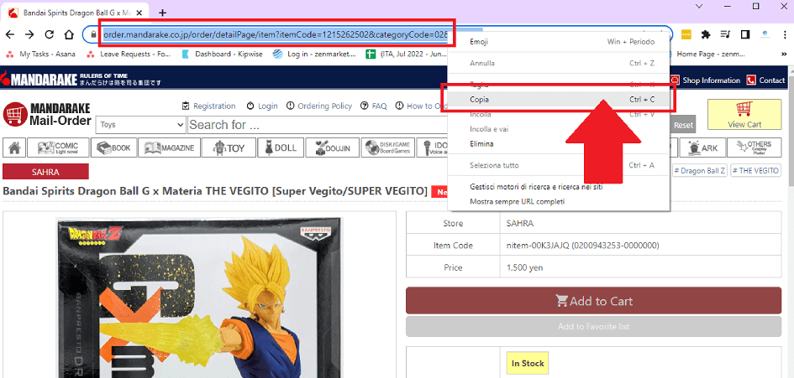The width and height of the screenshot is (794, 378).
Task: Click the browser forward arrow
Action: [29, 34]
